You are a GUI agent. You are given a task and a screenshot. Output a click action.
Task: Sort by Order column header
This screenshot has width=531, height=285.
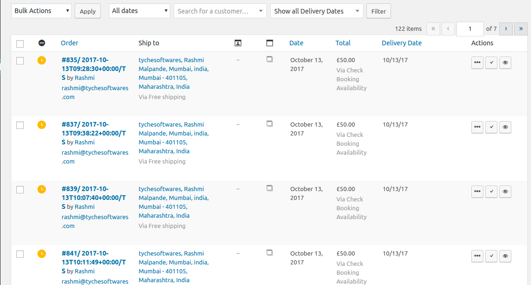point(70,43)
